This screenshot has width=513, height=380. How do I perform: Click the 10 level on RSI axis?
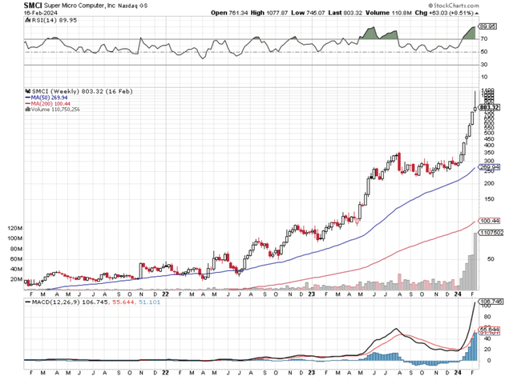click(x=484, y=77)
